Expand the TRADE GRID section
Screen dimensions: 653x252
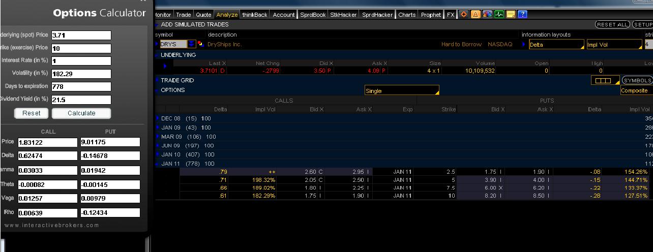click(157, 80)
